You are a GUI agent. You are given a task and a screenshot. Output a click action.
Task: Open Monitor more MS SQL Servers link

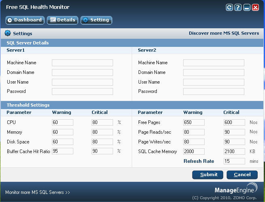38,192
